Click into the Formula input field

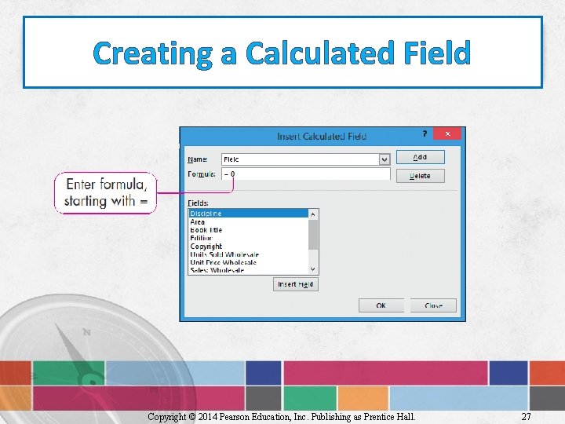305,174
